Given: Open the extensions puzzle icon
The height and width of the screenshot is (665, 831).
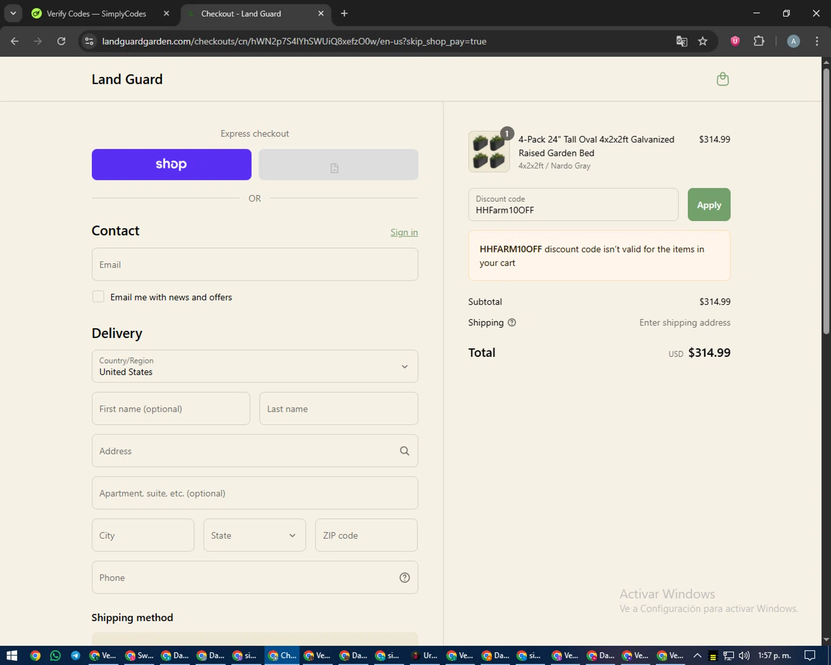Looking at the screenshot, I should point(759,41).
